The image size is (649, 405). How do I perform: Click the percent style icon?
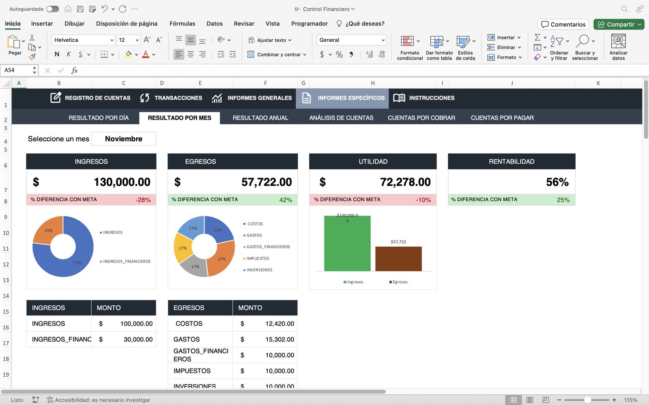[339, 54]
